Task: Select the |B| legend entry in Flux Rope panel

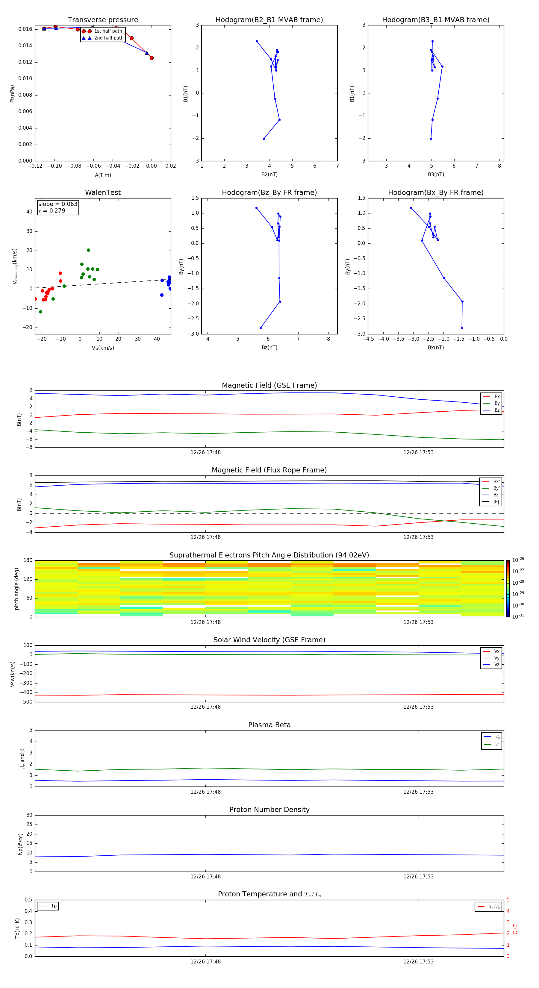Action: (x=491, y=502)
